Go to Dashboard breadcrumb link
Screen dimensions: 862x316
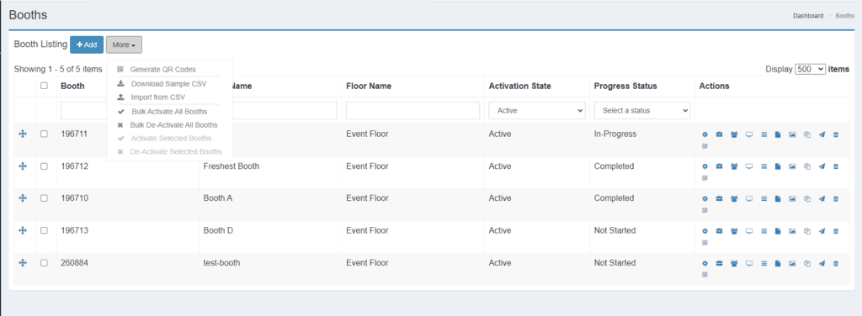(808, 16)
